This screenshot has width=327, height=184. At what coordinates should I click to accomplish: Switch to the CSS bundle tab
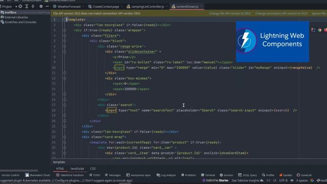point(93,169)
